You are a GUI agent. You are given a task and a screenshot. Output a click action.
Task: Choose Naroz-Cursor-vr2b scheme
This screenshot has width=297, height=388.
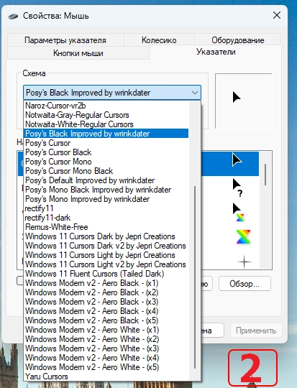[x=106, y=106]
